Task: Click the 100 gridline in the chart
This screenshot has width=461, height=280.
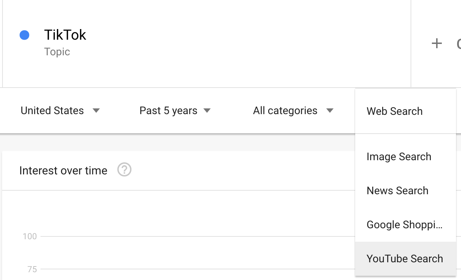Action: tap(195, 236)
